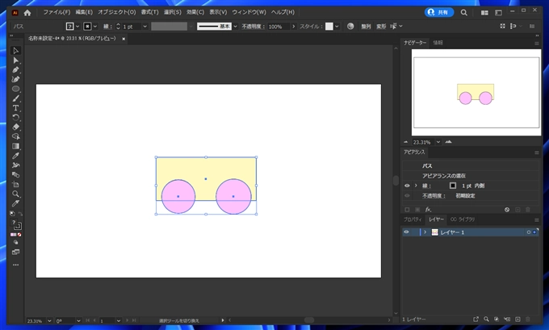
Task: Expand レイヤー 1 sublayers
Action: (425, 232)
